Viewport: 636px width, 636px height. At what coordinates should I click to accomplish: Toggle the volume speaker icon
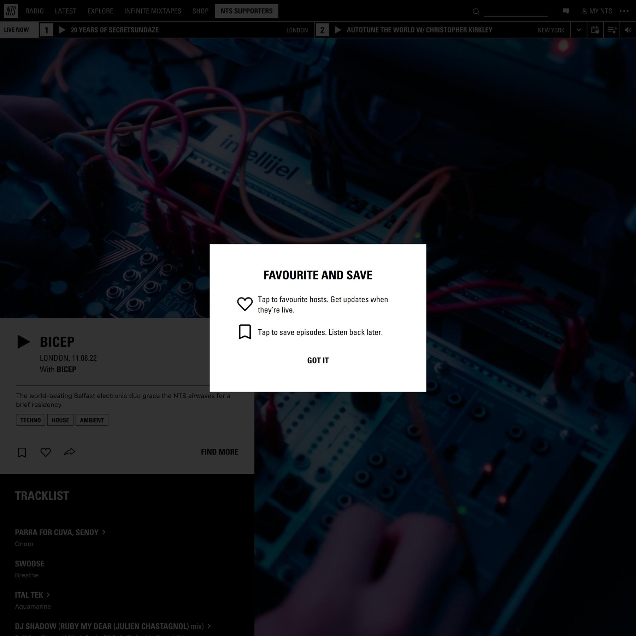(x=628, y=30)
